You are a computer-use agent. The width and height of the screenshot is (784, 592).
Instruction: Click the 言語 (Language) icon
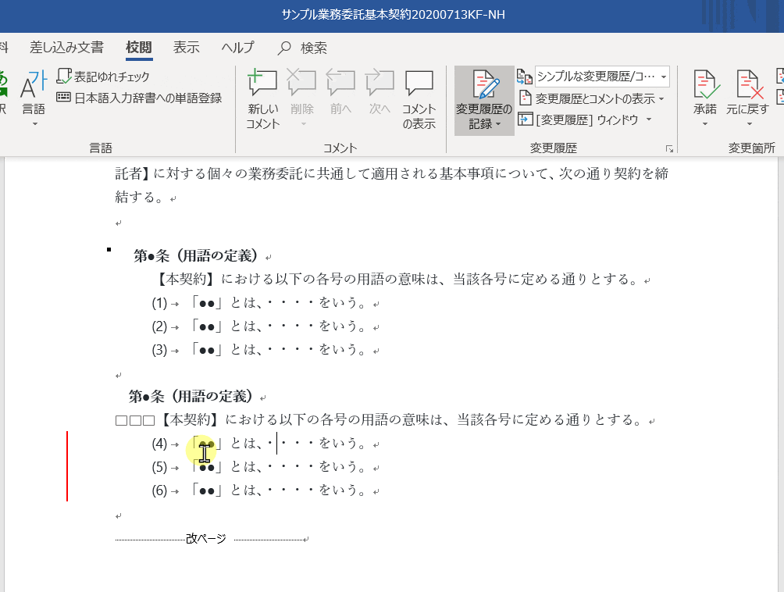click(x=34, y=85)
